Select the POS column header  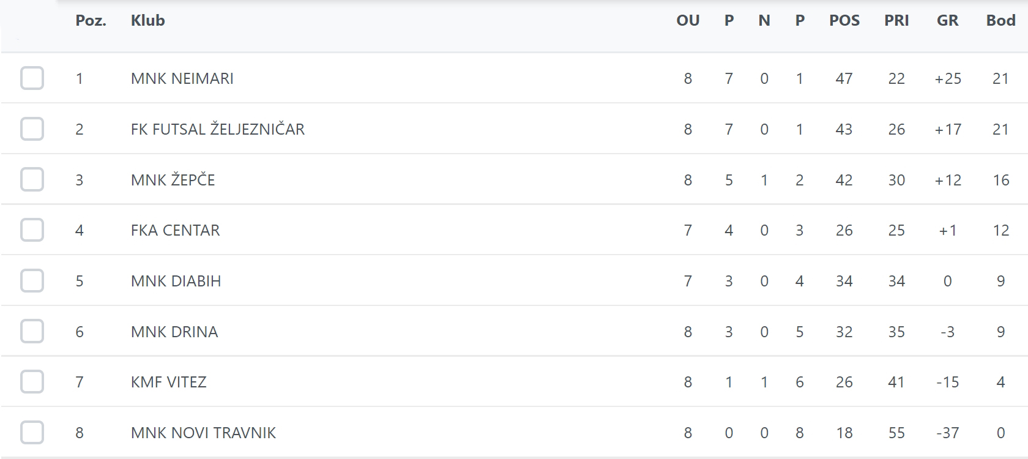point(844,20)
